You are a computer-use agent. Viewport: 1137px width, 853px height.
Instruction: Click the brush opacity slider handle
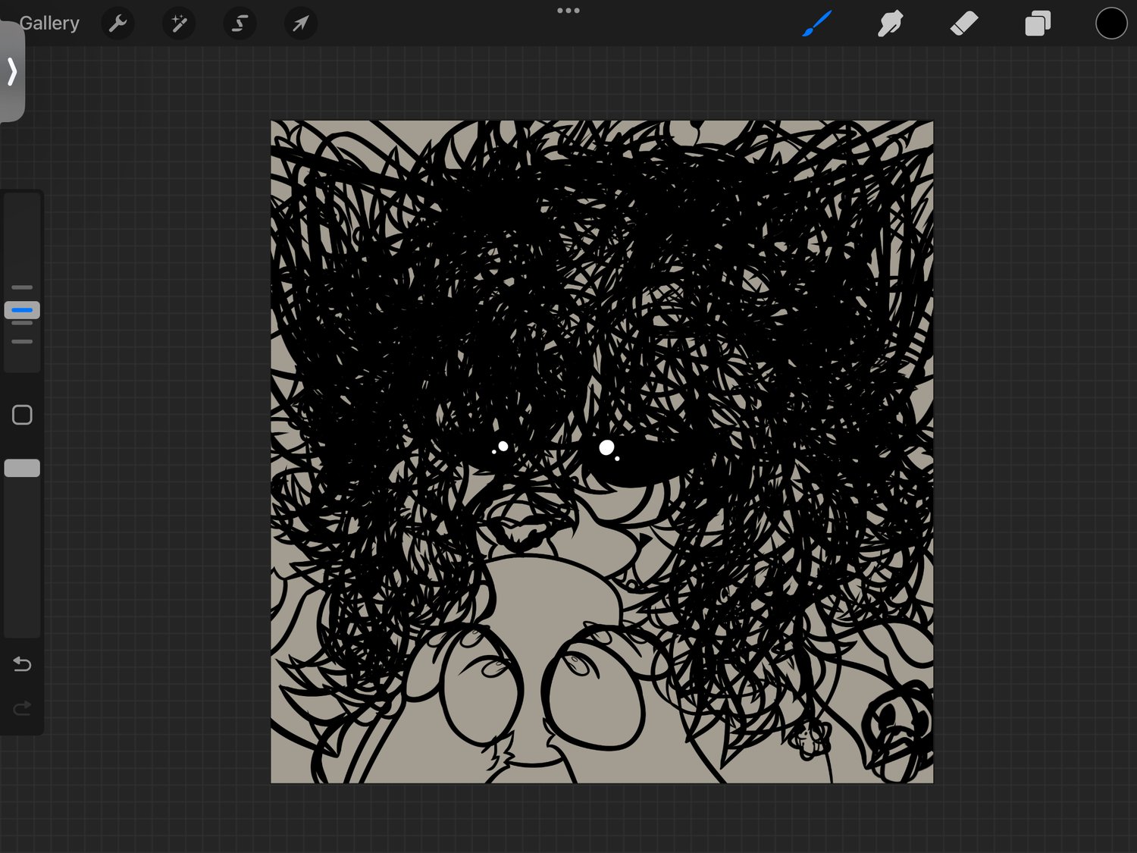coord(22,469)
